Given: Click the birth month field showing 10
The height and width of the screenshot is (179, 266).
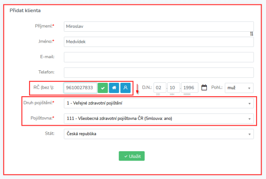Looking at the screenshot, I should [x=173, y=88].
